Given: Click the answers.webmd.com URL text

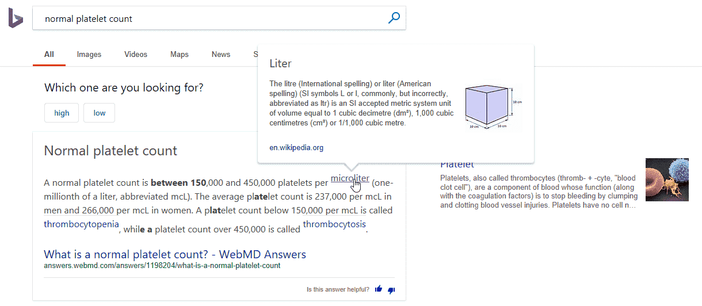Looking at the screenshot, I should [x=162, y=266].
